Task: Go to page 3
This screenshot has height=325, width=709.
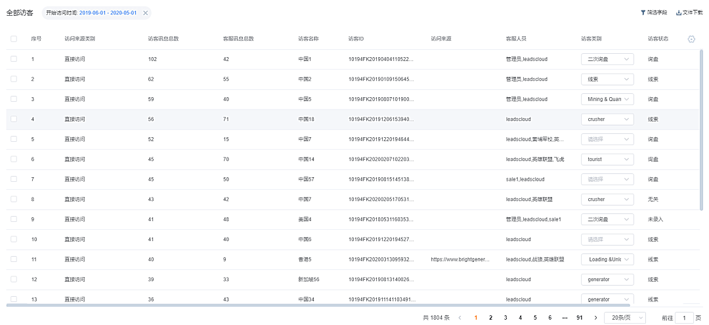Action: click(505, 318)
